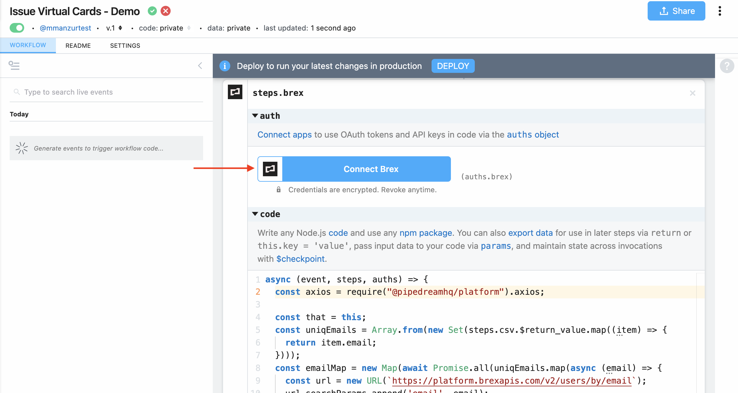Click the Brex logo on steps.brex header
Viewport: 738px width, 393px height.
tap(235, 92)
